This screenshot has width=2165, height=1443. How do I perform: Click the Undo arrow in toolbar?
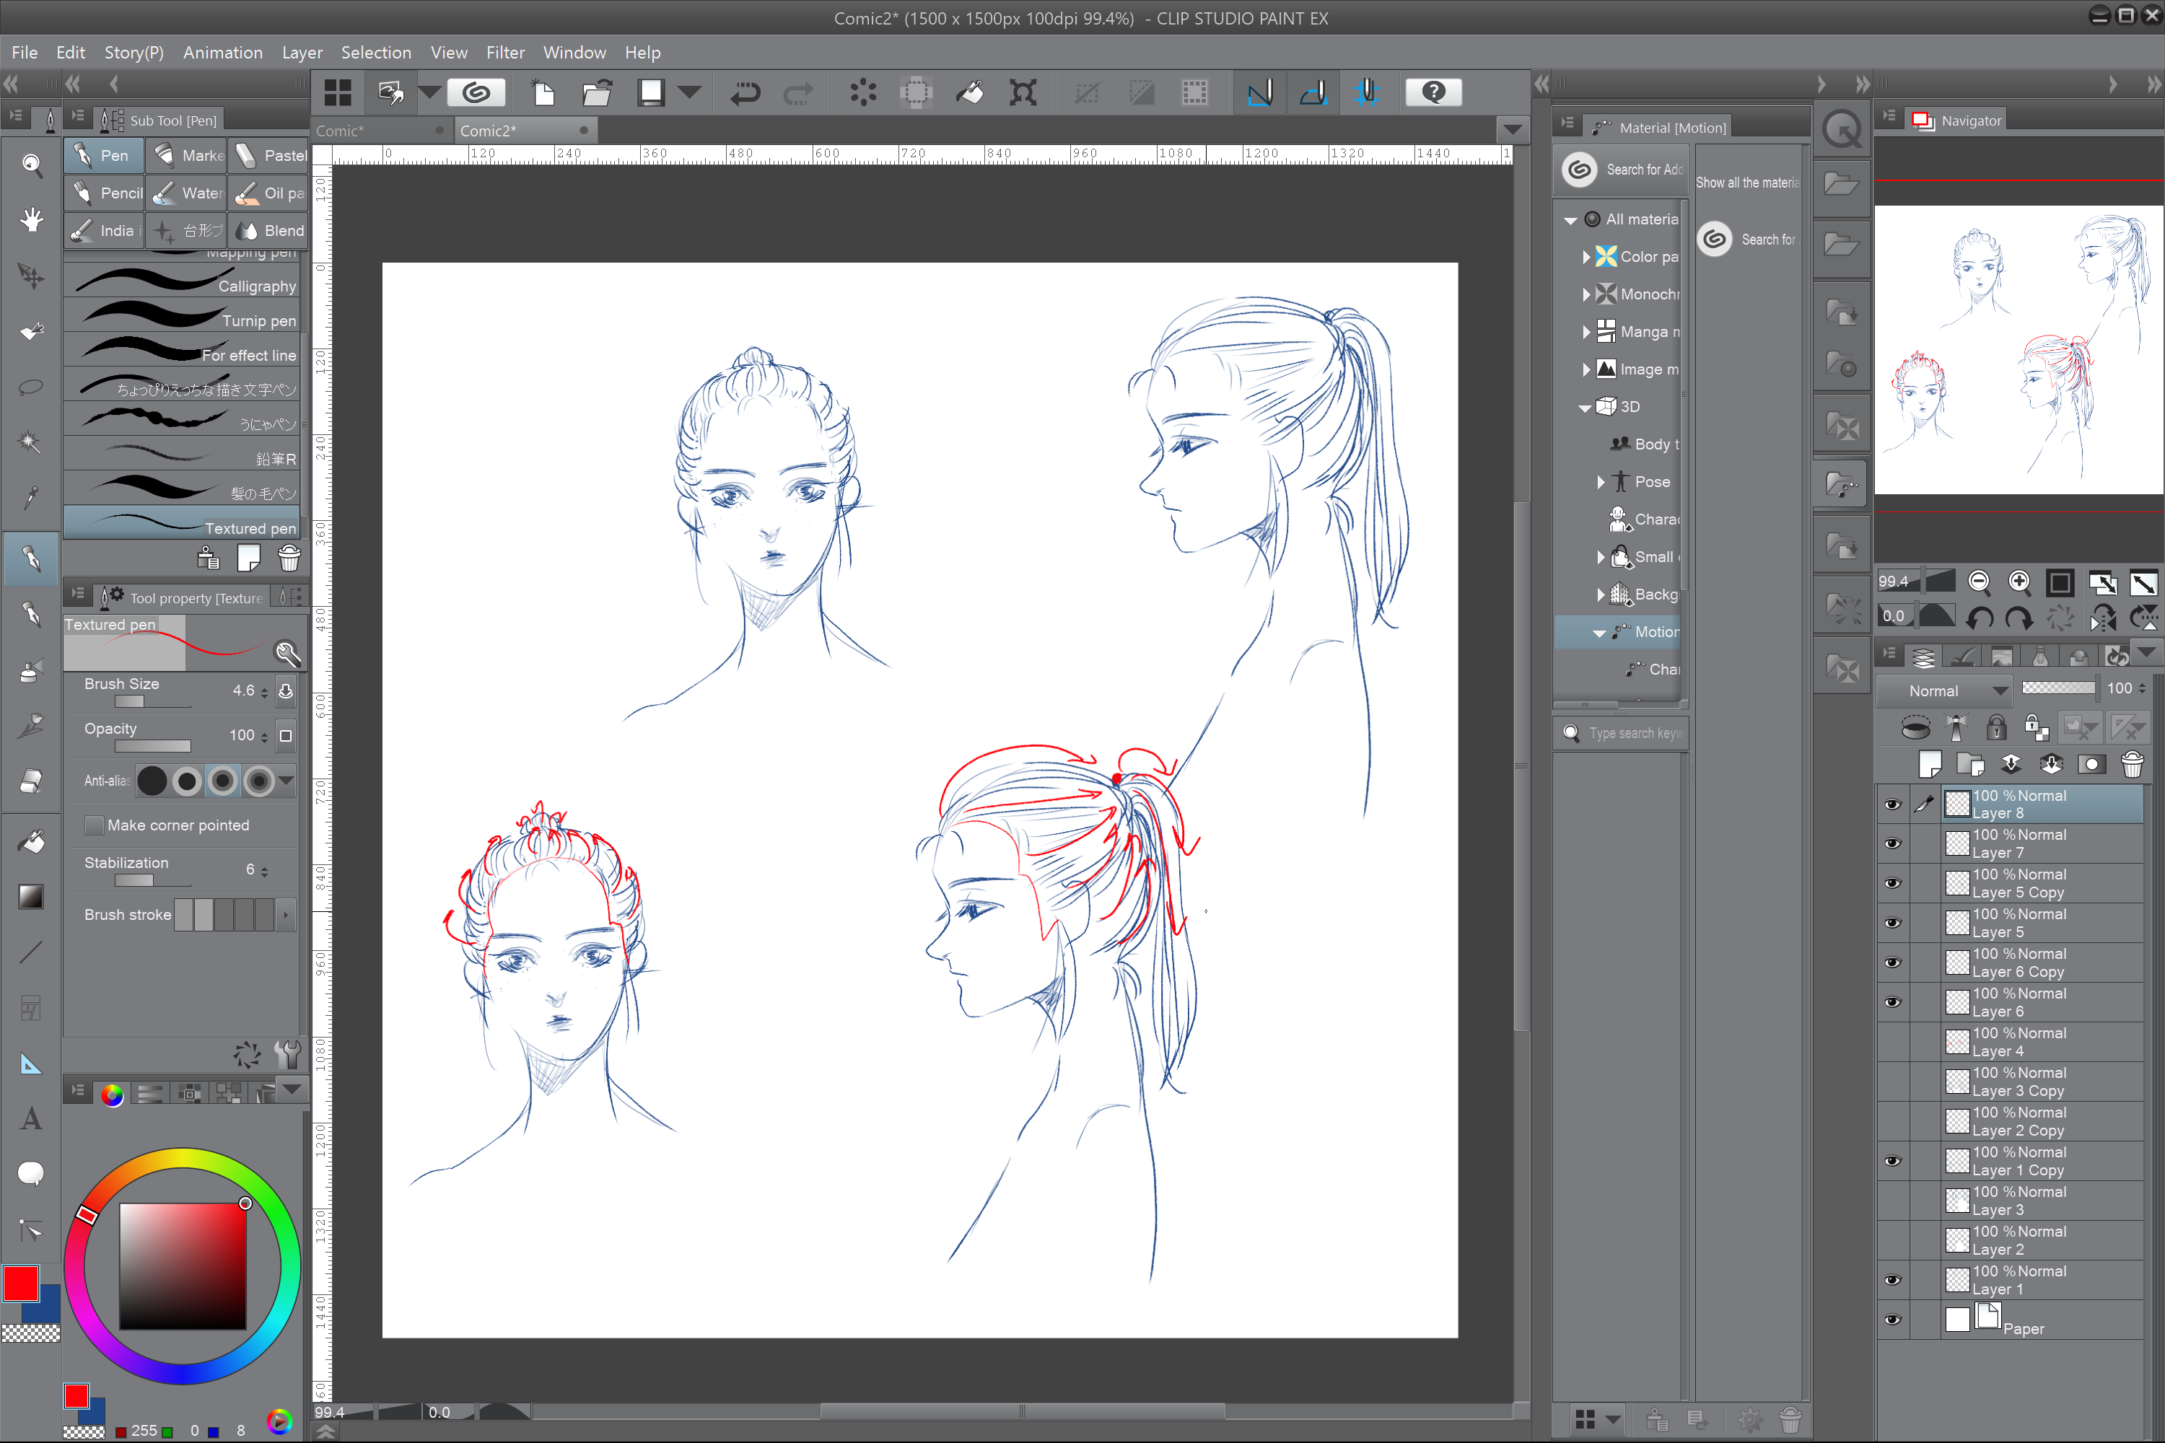744,92
